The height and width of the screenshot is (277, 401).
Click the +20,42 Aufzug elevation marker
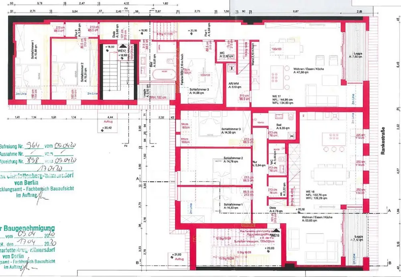tap(107, 129)
